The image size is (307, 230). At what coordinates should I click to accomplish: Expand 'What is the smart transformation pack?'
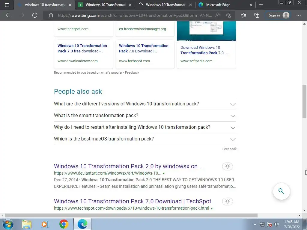point(145,116)
